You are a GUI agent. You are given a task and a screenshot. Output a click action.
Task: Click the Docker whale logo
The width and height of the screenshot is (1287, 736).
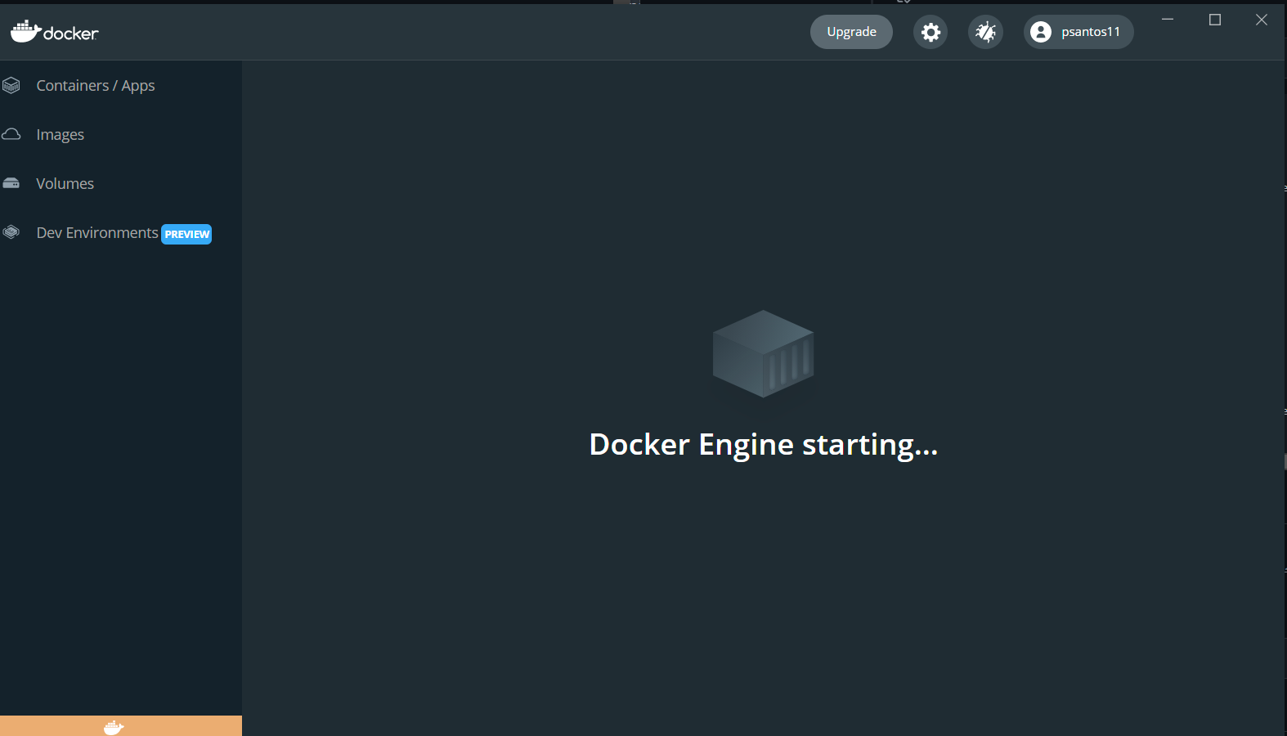tap(54, 32)
